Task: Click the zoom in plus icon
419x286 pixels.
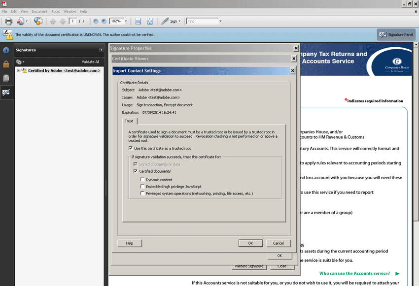Action: [104, 21]
